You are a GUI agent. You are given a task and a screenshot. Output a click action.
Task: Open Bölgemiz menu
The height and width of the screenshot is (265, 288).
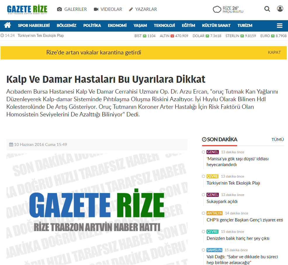(x=67, y=25)
